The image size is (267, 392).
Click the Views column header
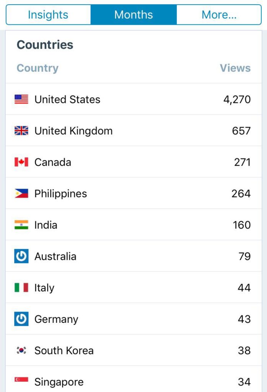pyautogui.click(x=235, y=68)
